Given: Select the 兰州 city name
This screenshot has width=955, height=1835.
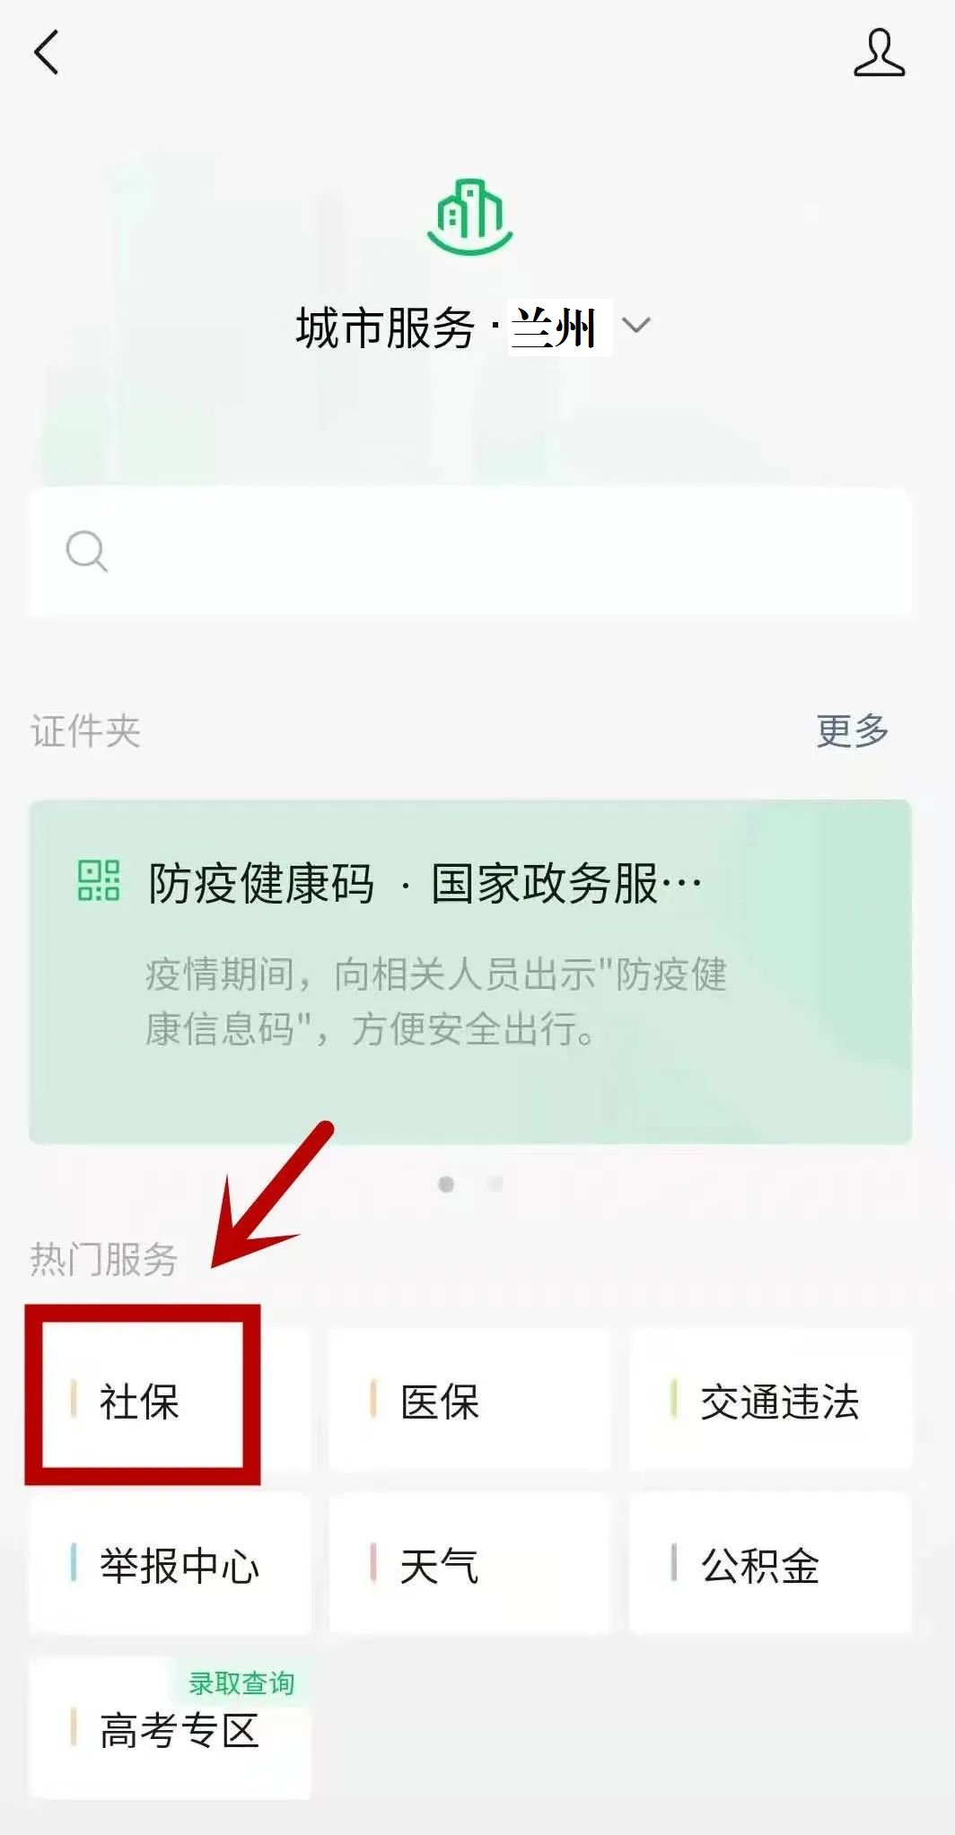Looking at the screenshot, I should coord(555,328).
